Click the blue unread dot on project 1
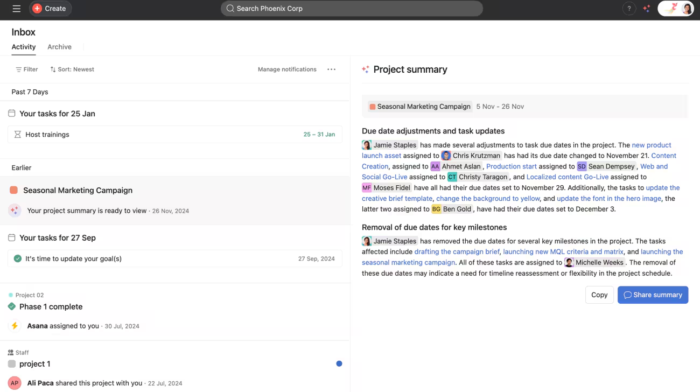The image size is (700, 392). 339,363
